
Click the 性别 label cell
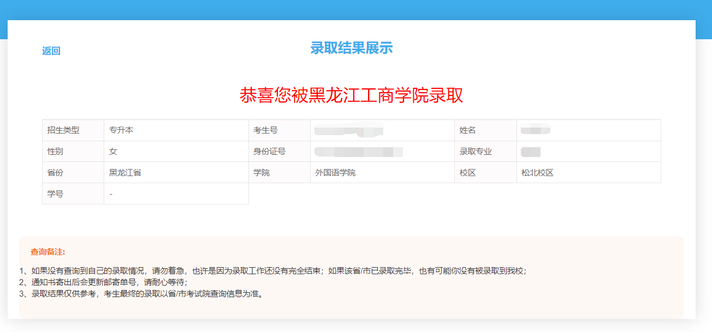[73, 152]
